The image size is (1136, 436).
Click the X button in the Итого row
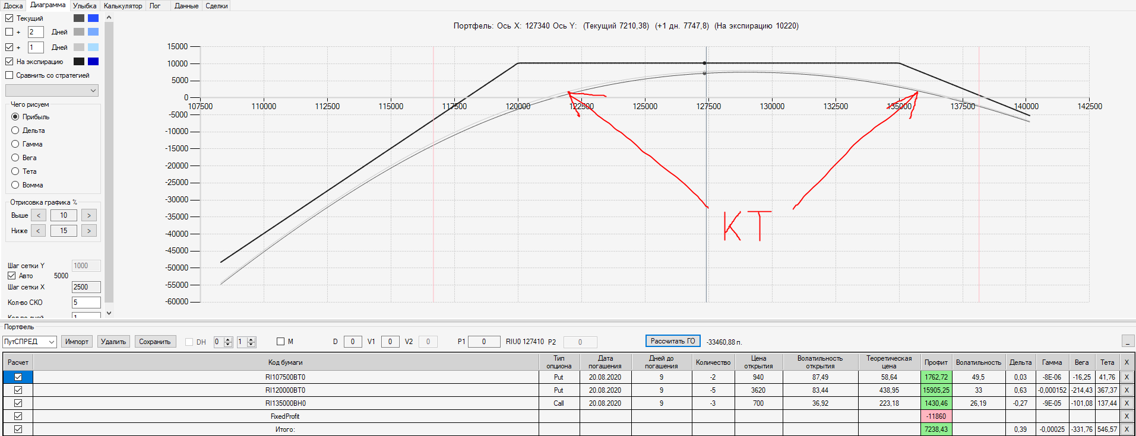[1126, 429]
